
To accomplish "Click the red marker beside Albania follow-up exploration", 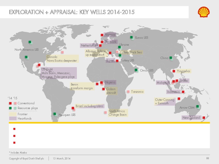I will coord(110,53).
